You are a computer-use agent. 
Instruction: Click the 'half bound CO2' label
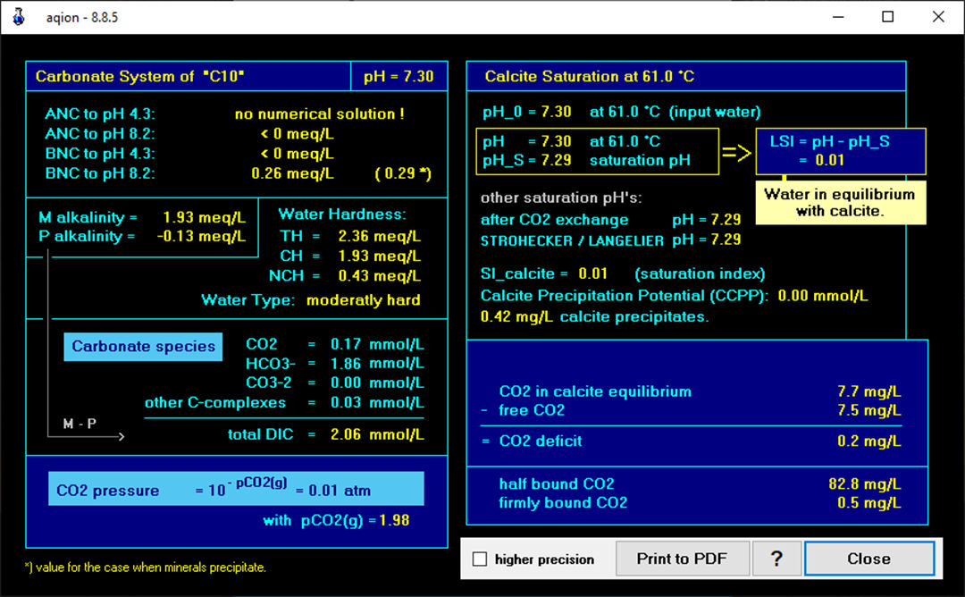point(557,484)
